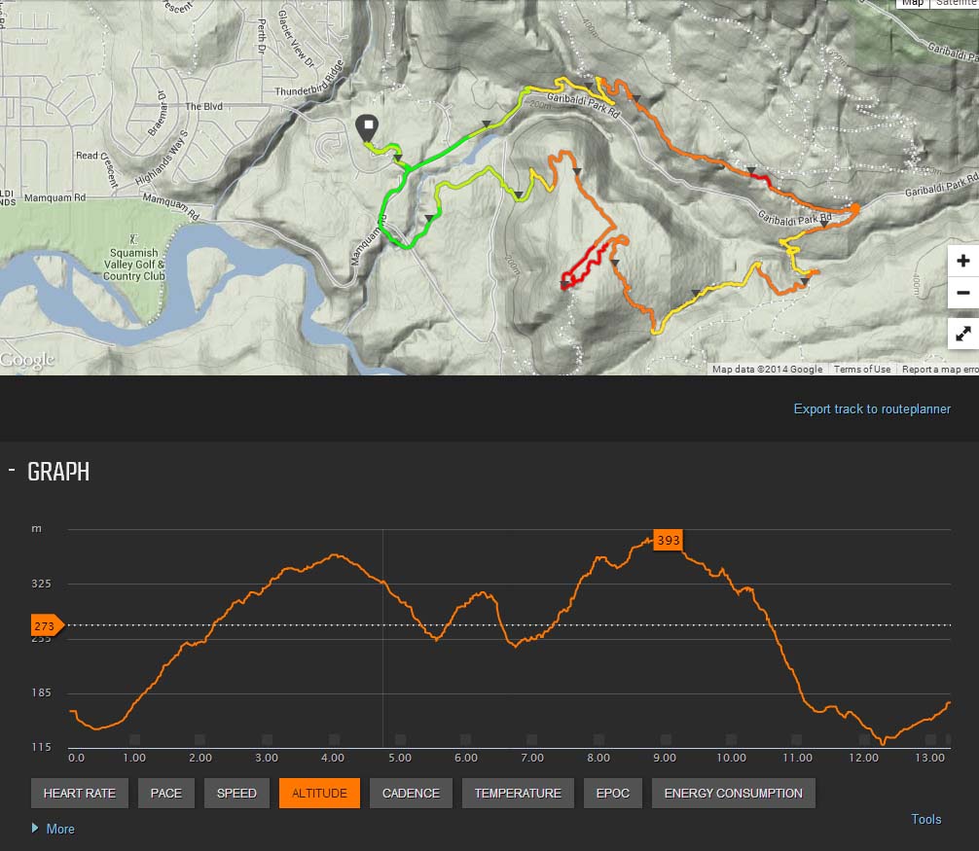Toggle the Altitude graph off

319,794
